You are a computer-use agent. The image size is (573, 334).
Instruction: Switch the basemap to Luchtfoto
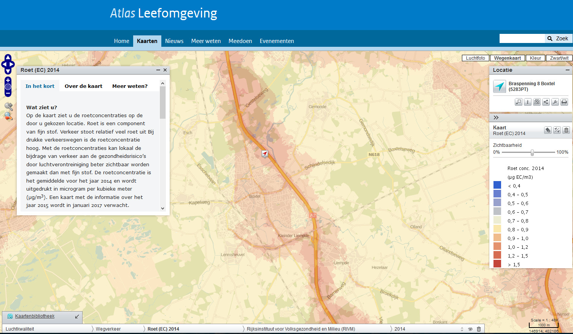point(476,58)
